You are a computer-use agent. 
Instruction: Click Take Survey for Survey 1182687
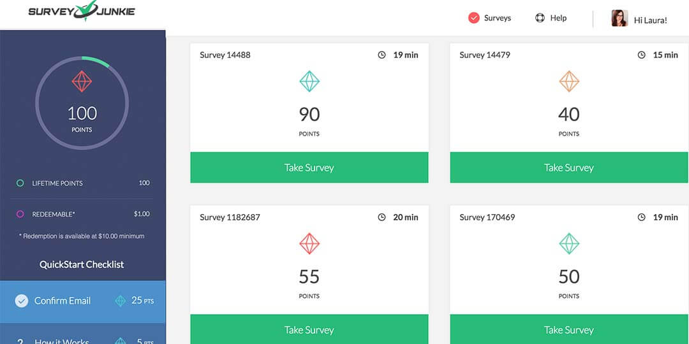[x=309, y=329]
